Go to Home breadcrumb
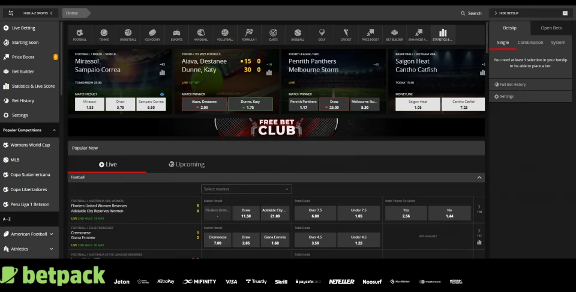The width and height of the screenshot is (576, 292). (x=72, y=13)
